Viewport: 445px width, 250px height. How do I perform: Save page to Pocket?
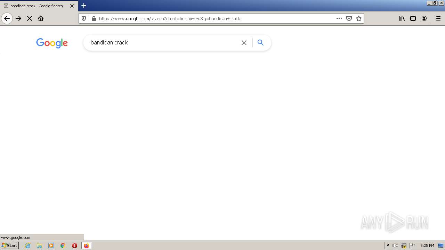click(349, 18)
